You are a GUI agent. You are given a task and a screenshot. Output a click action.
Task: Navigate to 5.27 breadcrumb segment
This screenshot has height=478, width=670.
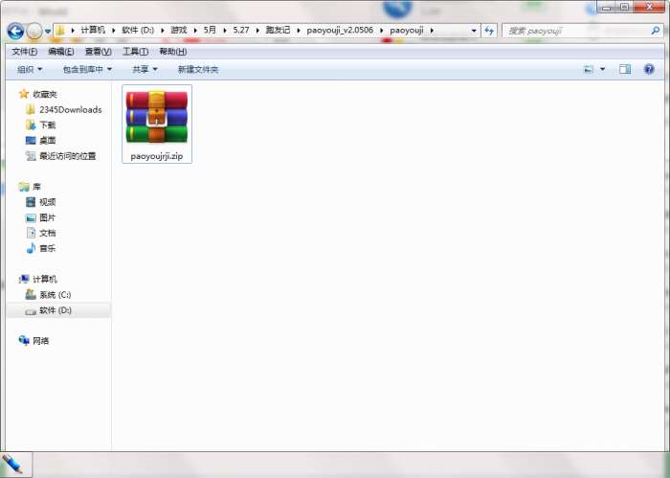(241, 30)
